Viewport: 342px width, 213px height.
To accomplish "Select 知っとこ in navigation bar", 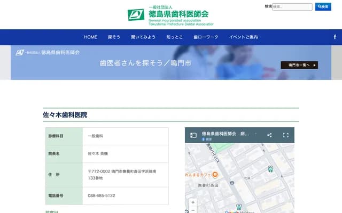I will (x=174, y=37).
